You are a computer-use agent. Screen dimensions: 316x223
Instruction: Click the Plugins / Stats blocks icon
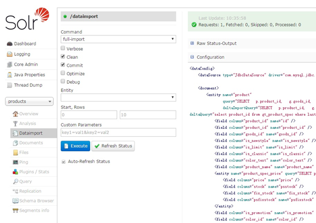coord(15,172)
